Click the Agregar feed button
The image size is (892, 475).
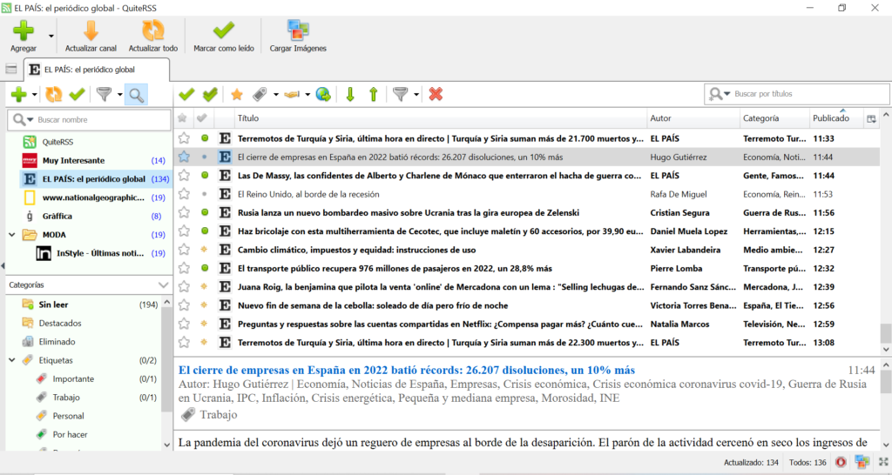(x=24, y=35)
